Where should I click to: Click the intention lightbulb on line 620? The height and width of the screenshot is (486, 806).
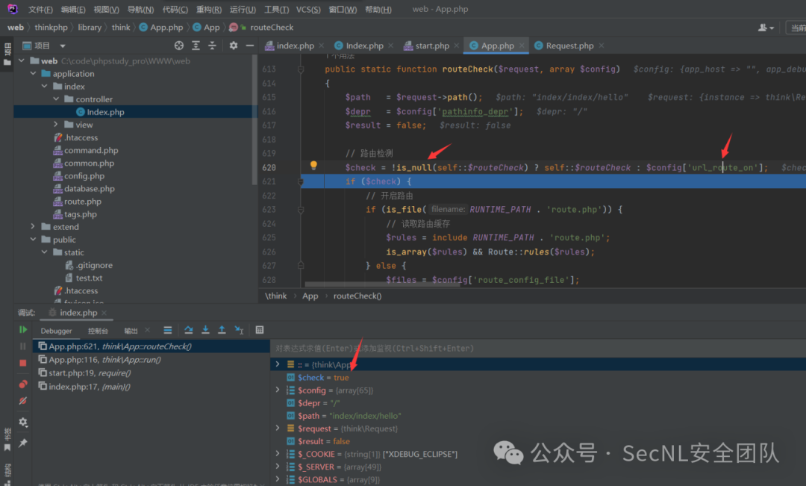tap(313, 166)
